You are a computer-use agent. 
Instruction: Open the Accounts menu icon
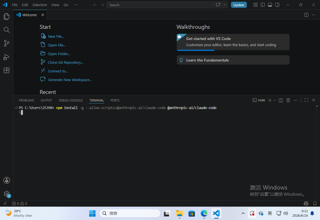coord(6,180)
